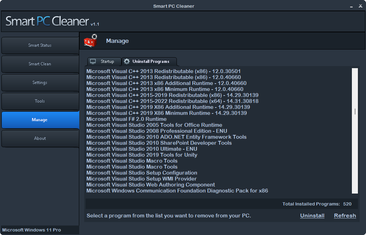Select the Uninstall Programs tab
366x235 pixels.
pyautogui.click(x=149, y=61)
